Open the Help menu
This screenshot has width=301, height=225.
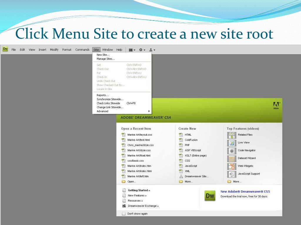119,50
